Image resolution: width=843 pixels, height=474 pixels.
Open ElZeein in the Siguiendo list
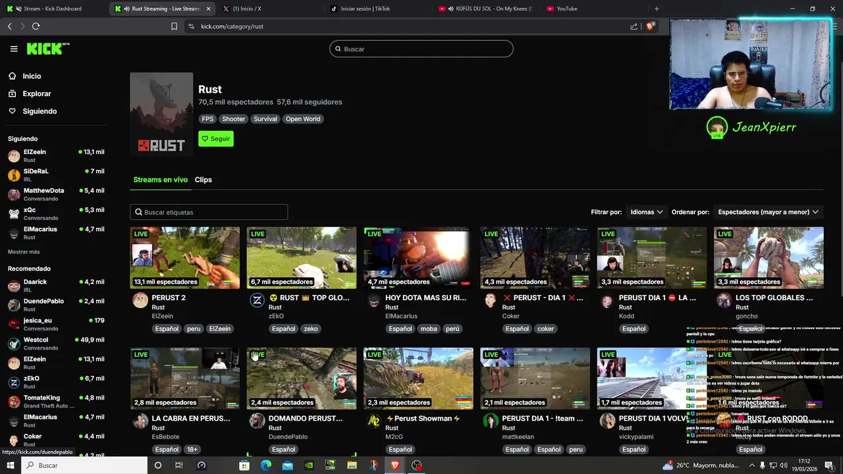click(56, 156)
